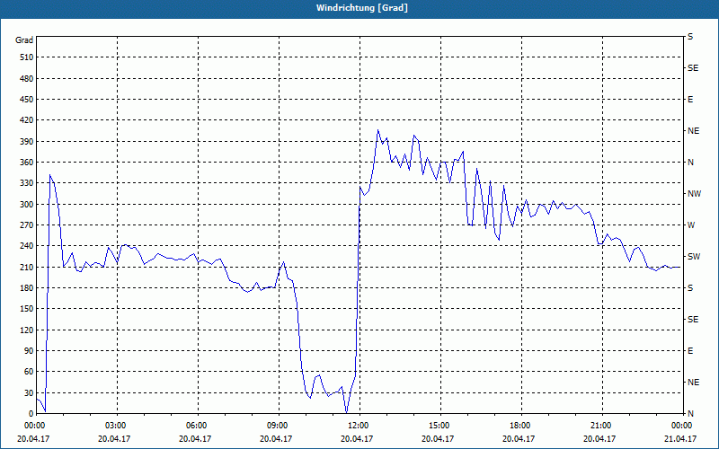Click the 480 value on the degree axis
Viewport: 719px width, 449px height.
[27, 79]
